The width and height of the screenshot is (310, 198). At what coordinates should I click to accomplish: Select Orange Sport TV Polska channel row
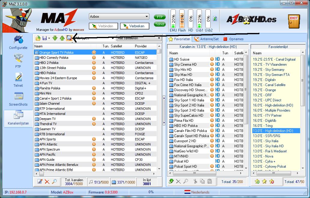click(x=95, y=52)
